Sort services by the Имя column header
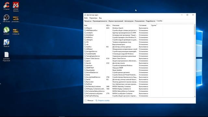Screen dimensions: 208x117 (x=95, y=25)
